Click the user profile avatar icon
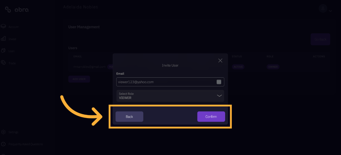 pos(323,8)
